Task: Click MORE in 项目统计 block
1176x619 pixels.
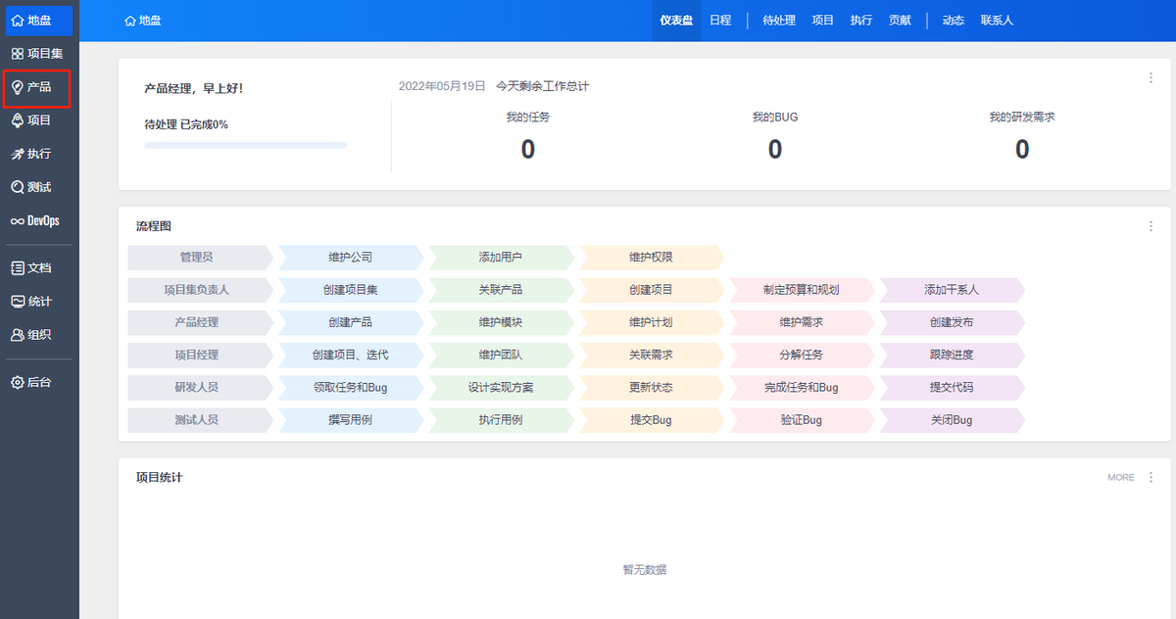Action: 1121,478
